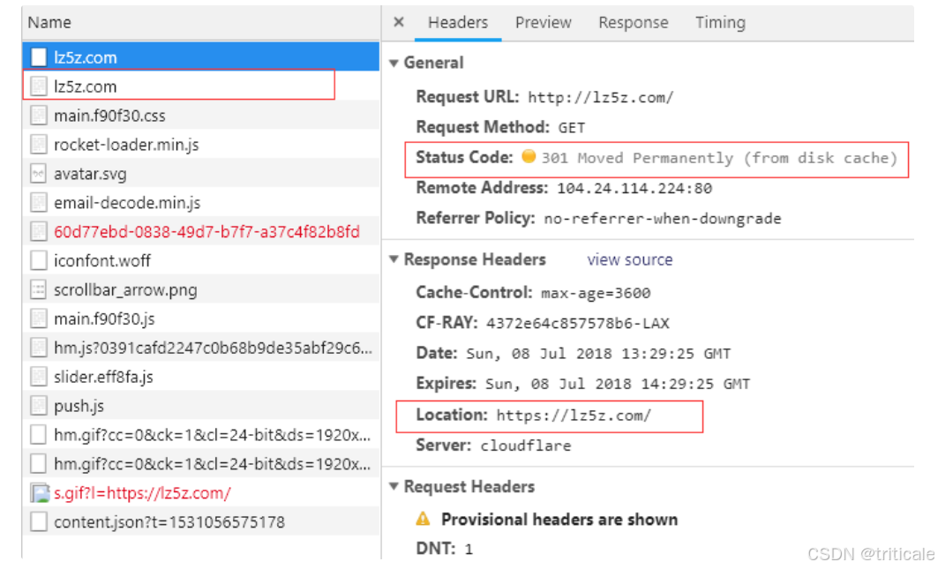Select email-decode.min.js request
This screenshot has height=569, width=938.
201,202
